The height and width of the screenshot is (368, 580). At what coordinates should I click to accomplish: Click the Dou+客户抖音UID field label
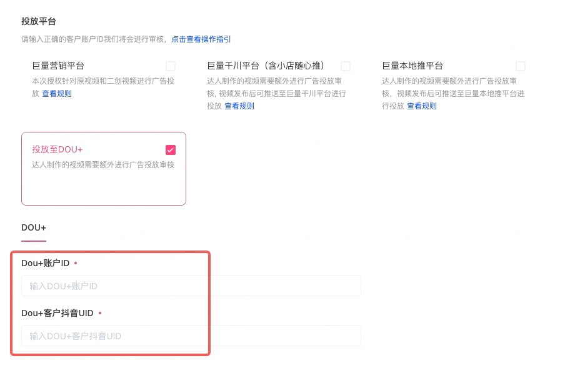coord(57,313)
